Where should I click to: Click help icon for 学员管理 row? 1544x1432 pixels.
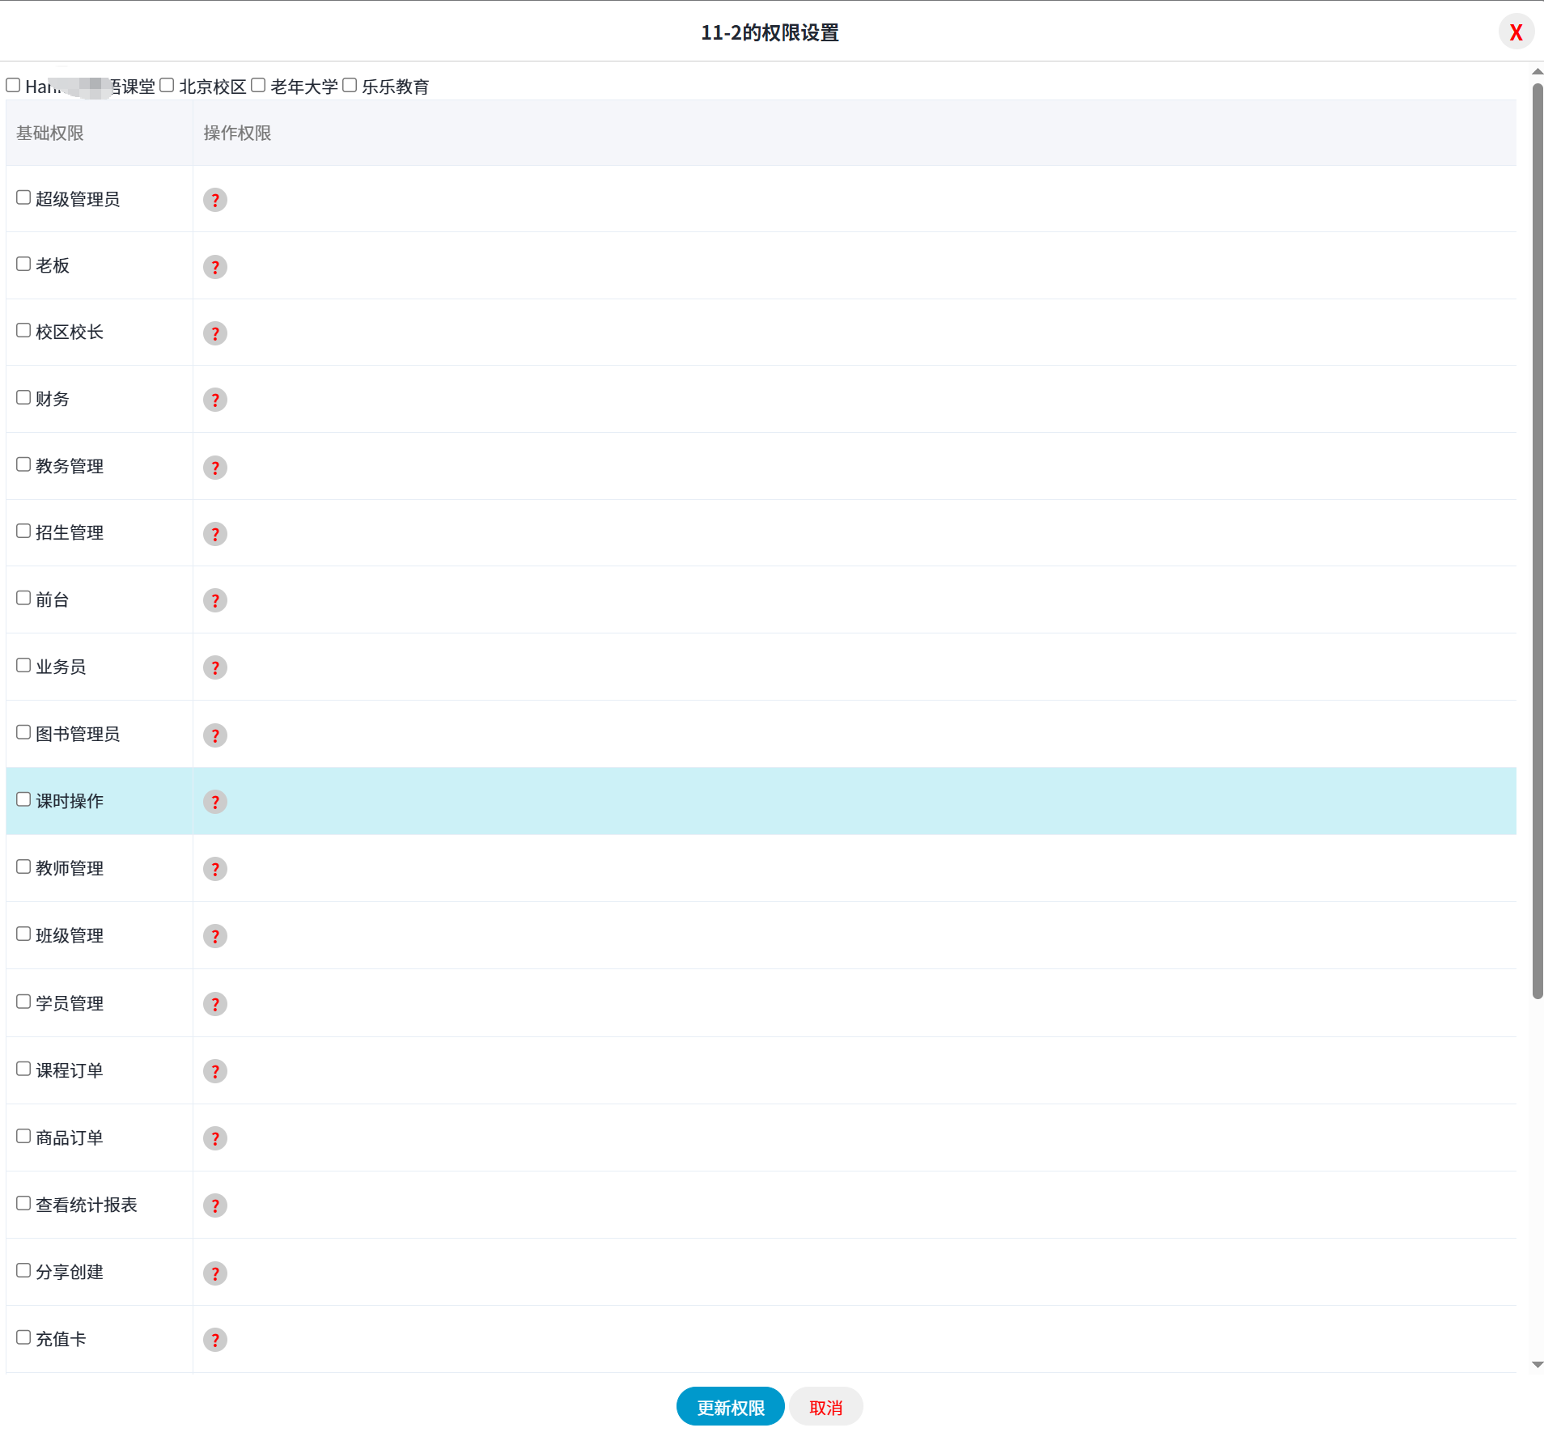(214, 1004)
